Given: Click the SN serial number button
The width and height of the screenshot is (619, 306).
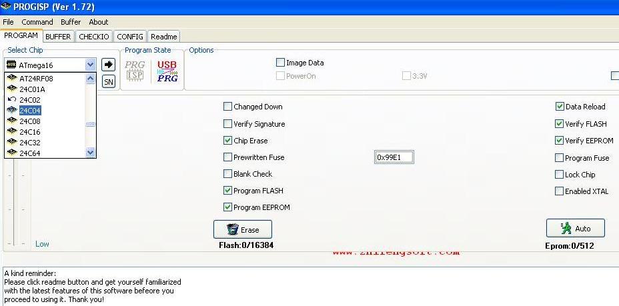Looking at the screenshot, I should 108,82.
